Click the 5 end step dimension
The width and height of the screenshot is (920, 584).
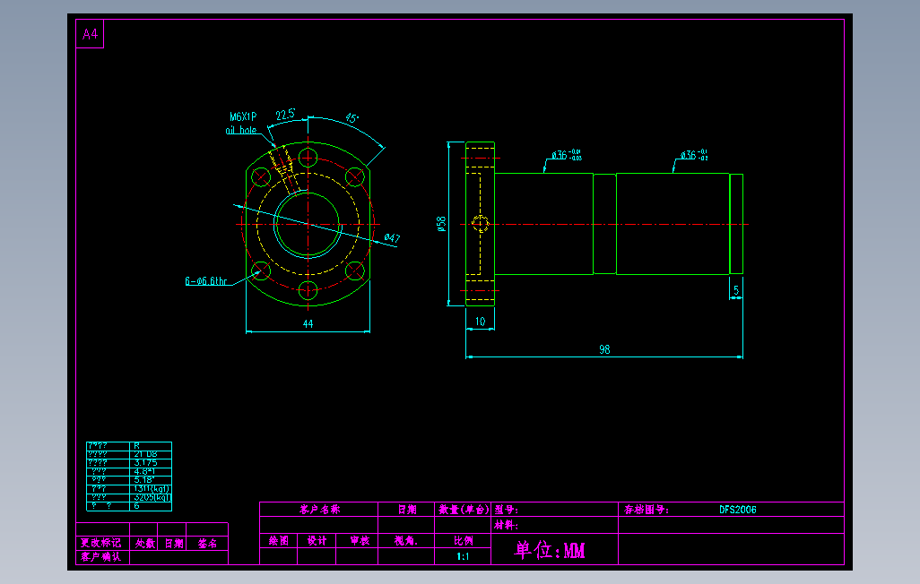(736, 289)
